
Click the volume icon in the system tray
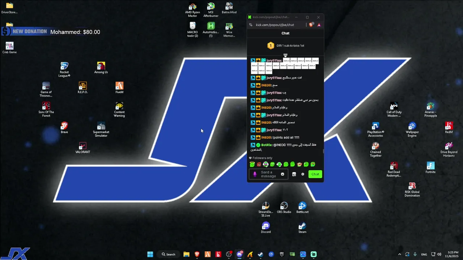tap(439, 254)
